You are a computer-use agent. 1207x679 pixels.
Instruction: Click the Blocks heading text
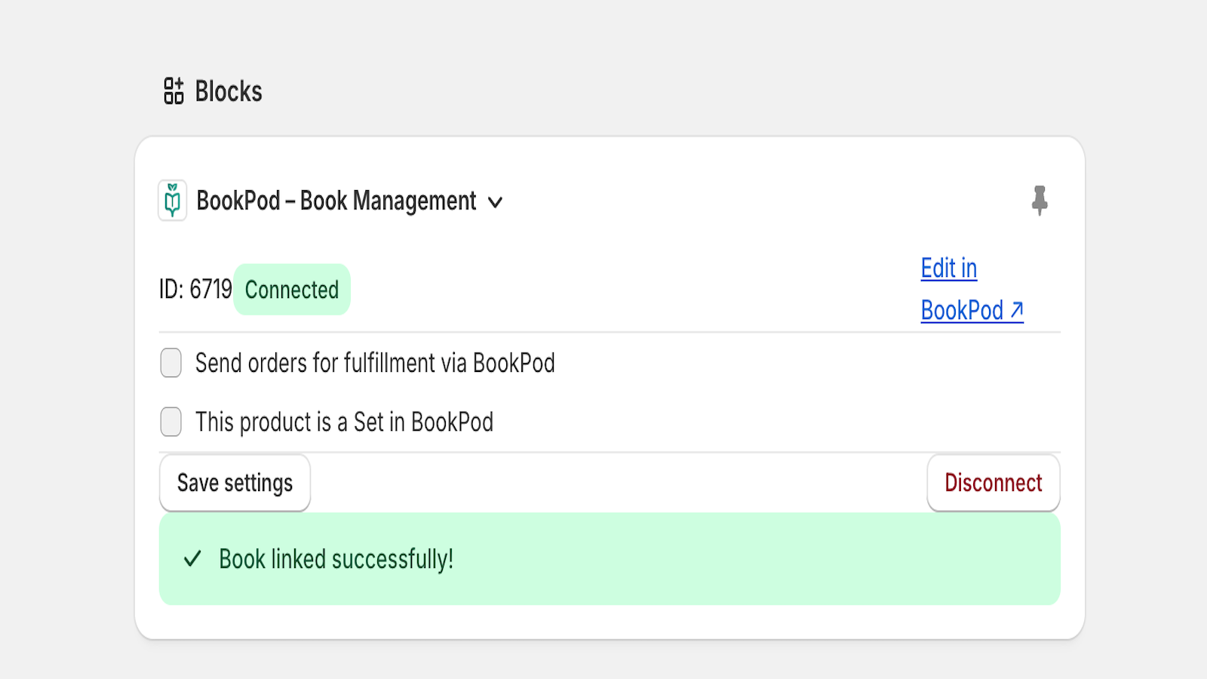click(229, 91)
